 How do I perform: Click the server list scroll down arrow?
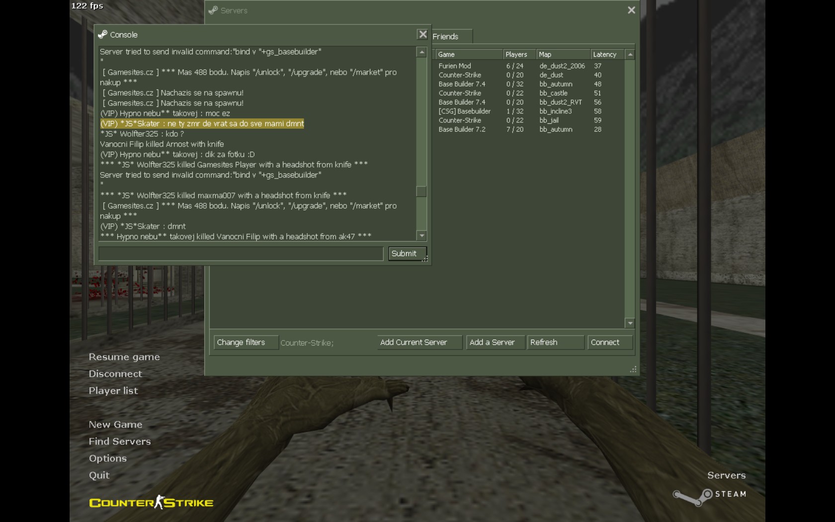click(x=630, y=323)
